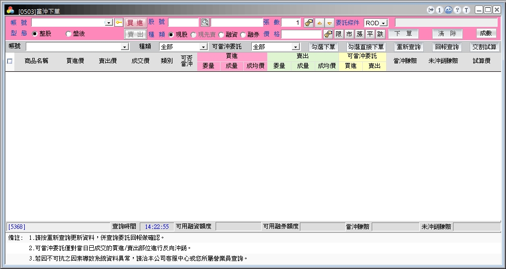Click the 張數 quantity input field
The height and width of the screenshot is (269, 506).
pos(291,23)
